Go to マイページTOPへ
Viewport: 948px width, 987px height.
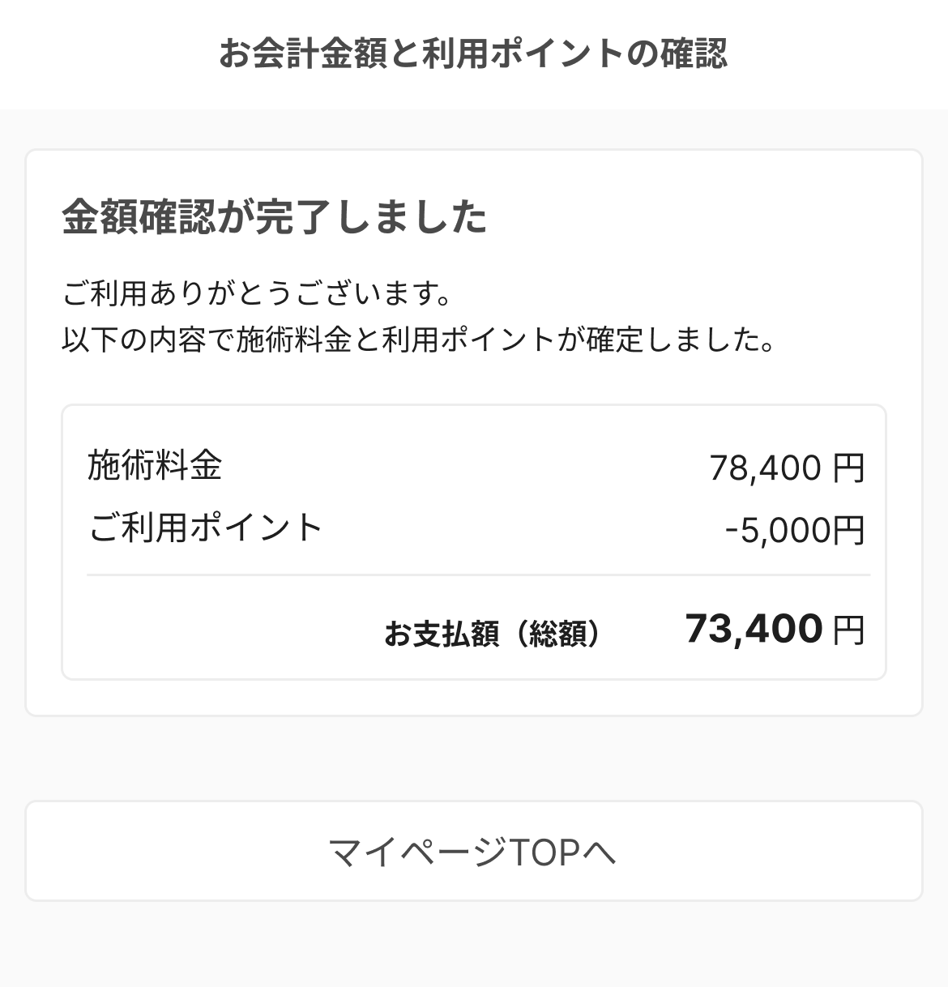(x=473, y=851)
